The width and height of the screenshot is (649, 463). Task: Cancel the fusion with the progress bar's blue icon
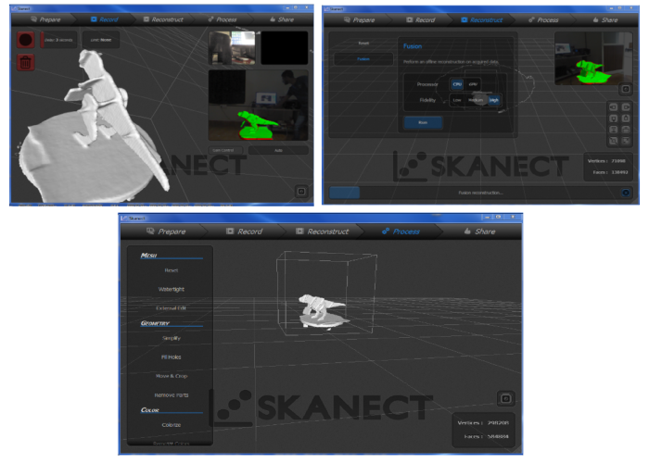[626, 193]
